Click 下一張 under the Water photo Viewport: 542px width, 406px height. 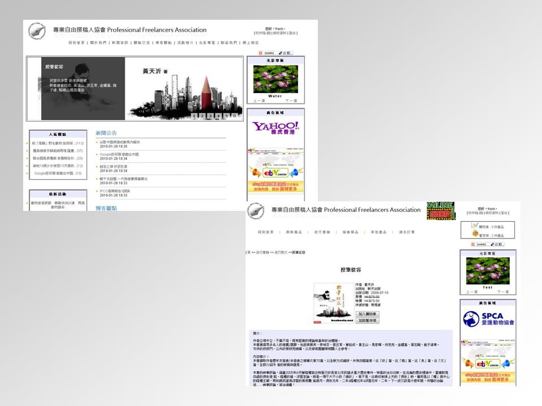coord(291,101)
